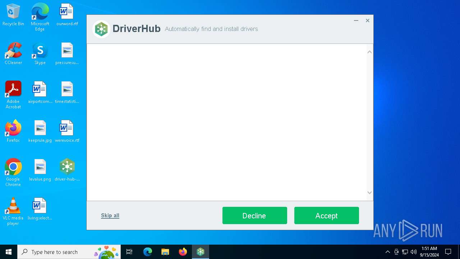Viewport: 460px width, 259px height.
Task: Minimize the DriverHub window
Action: point(356,21)
